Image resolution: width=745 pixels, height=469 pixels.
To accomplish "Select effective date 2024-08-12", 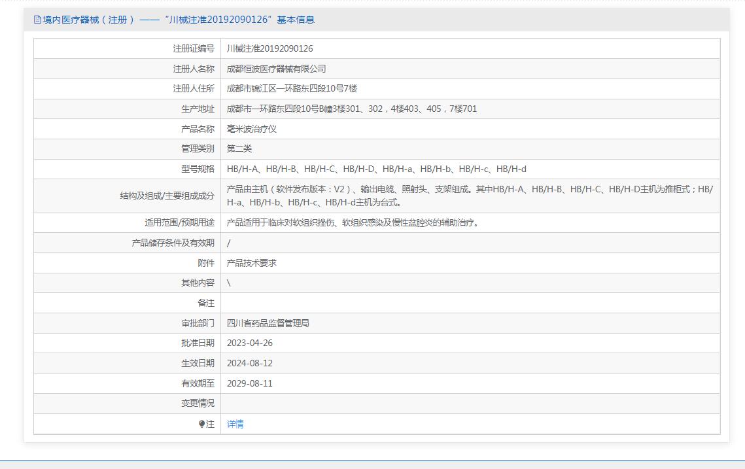I will tap(249, 363).
